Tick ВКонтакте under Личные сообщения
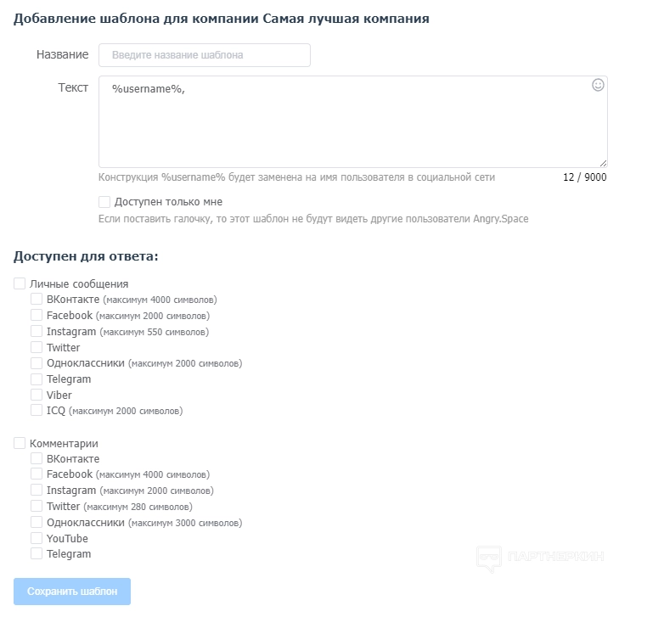This screenshot has width=647, height=617. coord(37,300)
